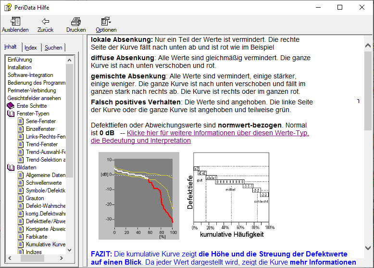Open the Installation topic
Screen dimensions: 374x268
(x=20, y=67)
